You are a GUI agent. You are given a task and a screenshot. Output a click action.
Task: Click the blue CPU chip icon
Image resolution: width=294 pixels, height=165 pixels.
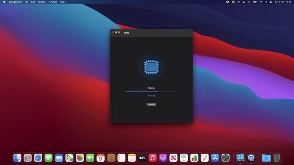tap(151, 67)
